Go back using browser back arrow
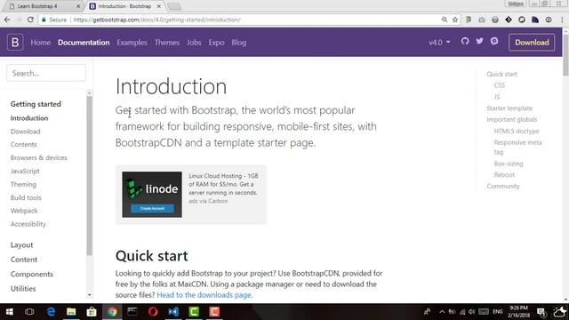Screen dimensions: 569x320 [x=7, y=20]
